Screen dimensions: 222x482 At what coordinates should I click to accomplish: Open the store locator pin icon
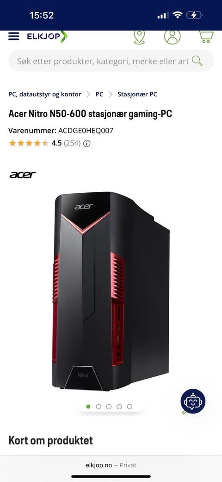pyautogui.click(x=139, y=37)
